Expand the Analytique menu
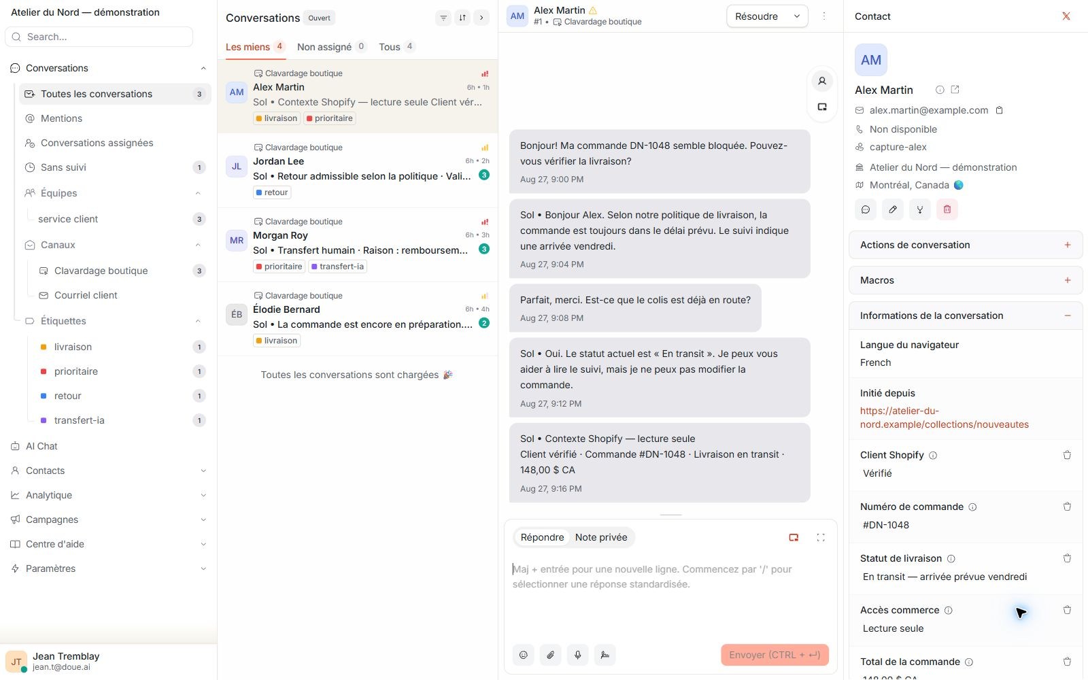Viewport: 1088px width, 680px height. point(203,495)
